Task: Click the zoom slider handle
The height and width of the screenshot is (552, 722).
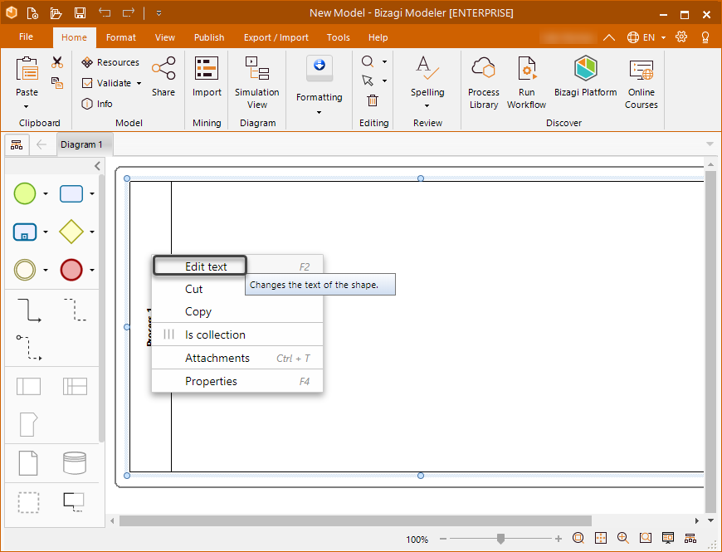Action: click(500, 539)
